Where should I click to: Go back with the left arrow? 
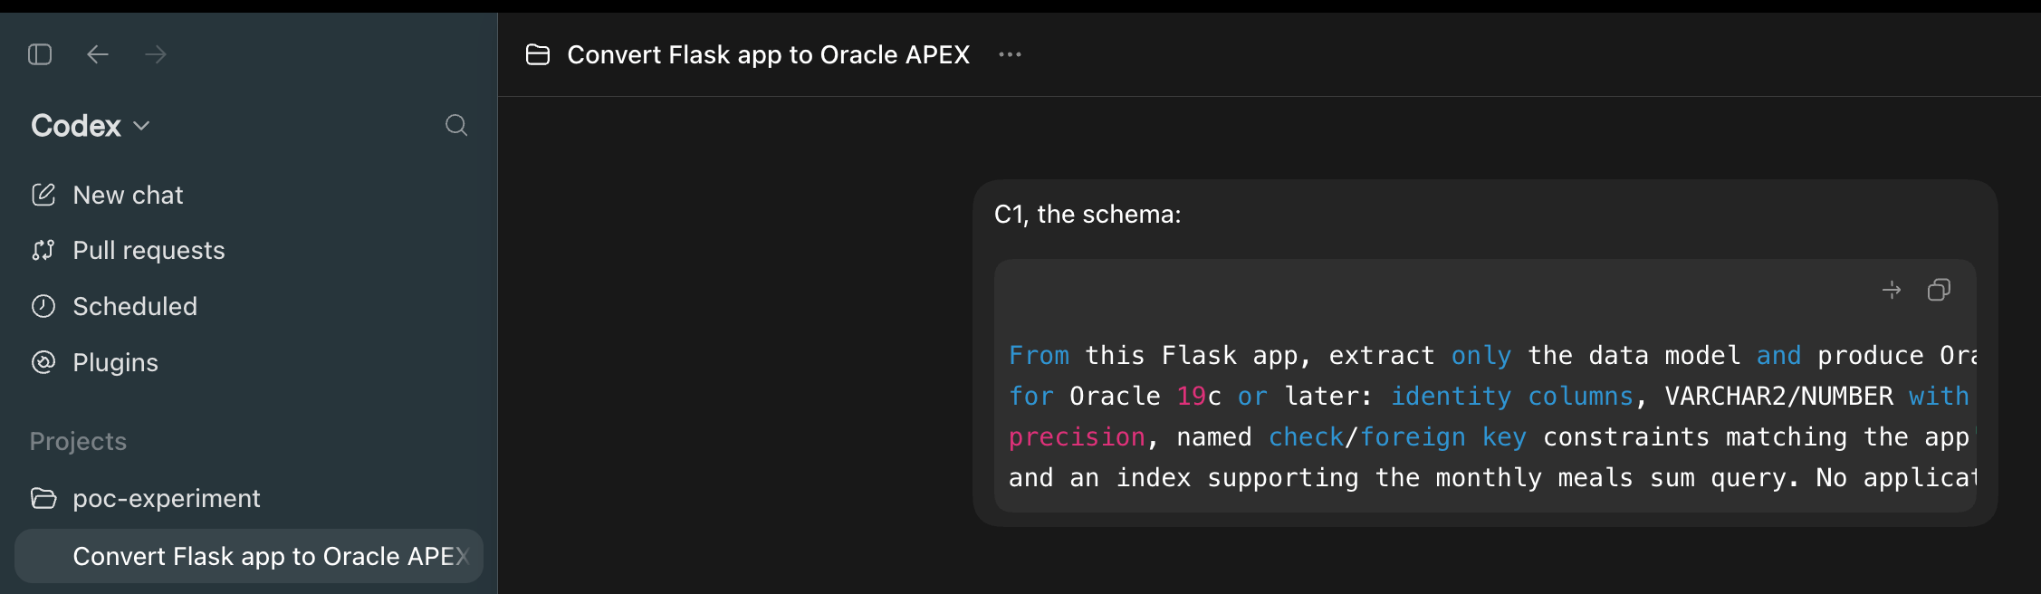(x=98, y=54)
